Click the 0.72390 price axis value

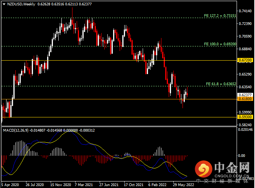point(245,24)
